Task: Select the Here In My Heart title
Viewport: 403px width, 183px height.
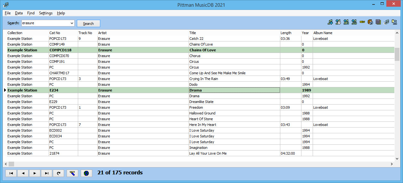Action: pos(234,125)
